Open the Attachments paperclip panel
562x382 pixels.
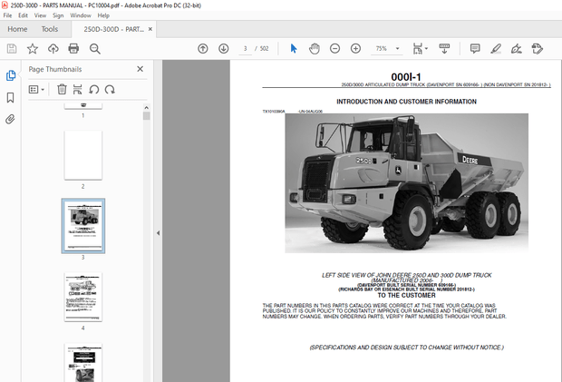click(10, 119)
